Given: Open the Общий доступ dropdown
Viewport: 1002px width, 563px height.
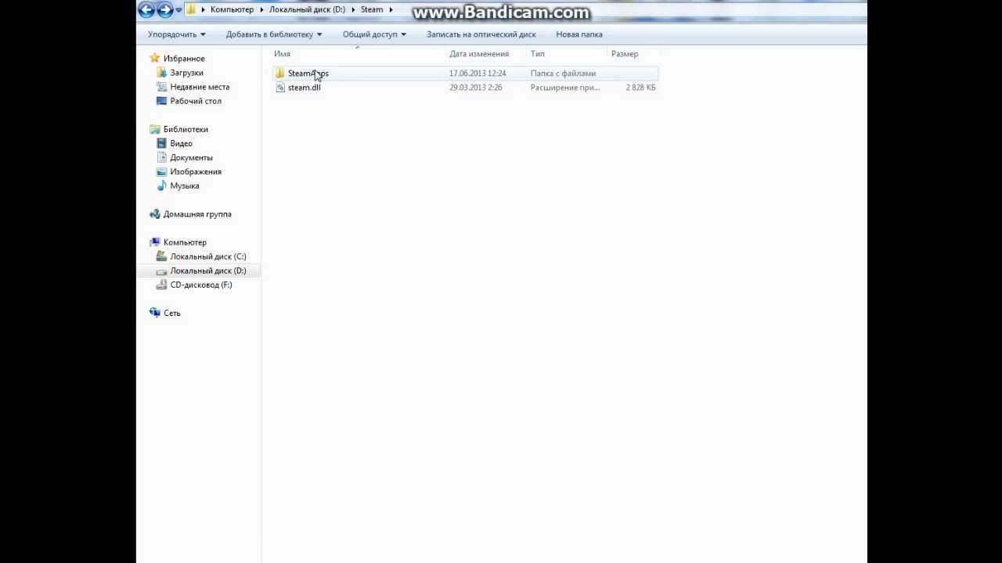Looking at the screenshot, I should click(x=374, y=34).
